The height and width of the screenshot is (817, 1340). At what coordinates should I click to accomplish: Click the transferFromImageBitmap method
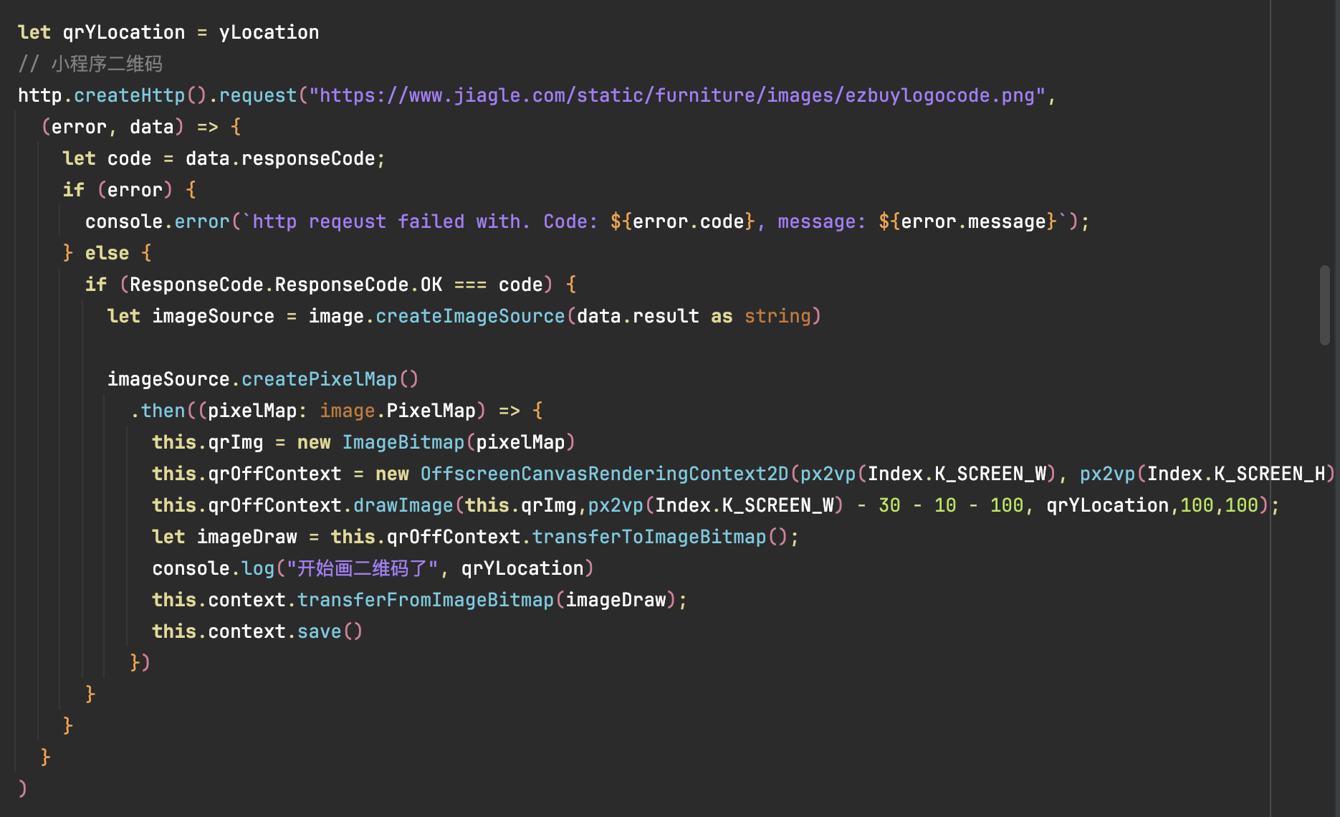tap(425, 600)
